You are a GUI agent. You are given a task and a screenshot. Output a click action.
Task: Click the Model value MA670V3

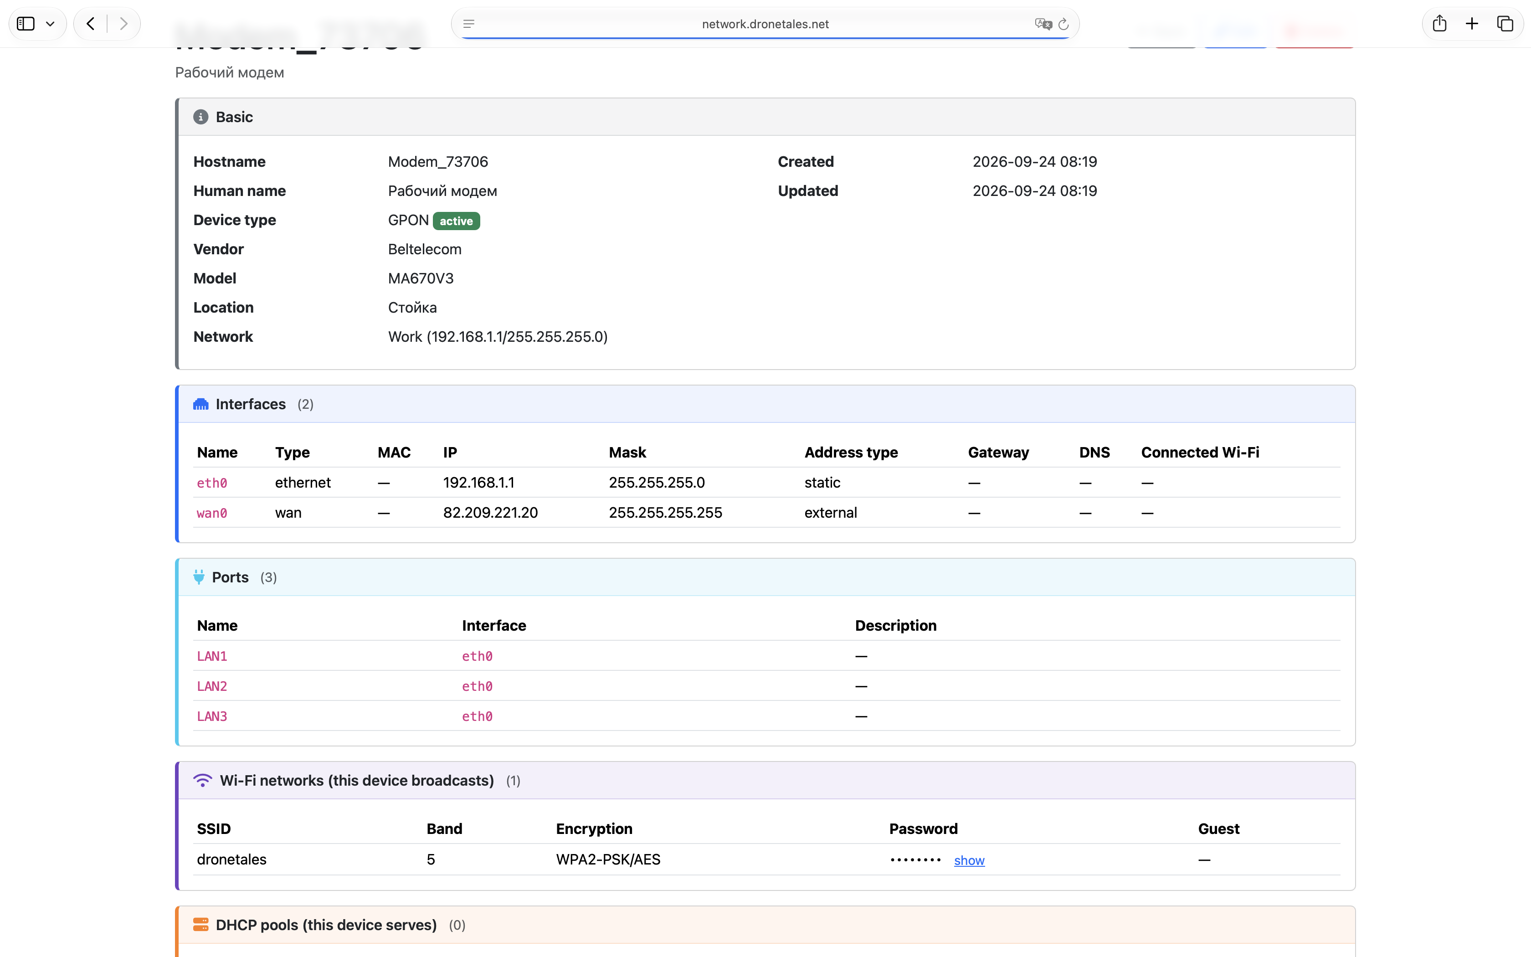(421, 278)
